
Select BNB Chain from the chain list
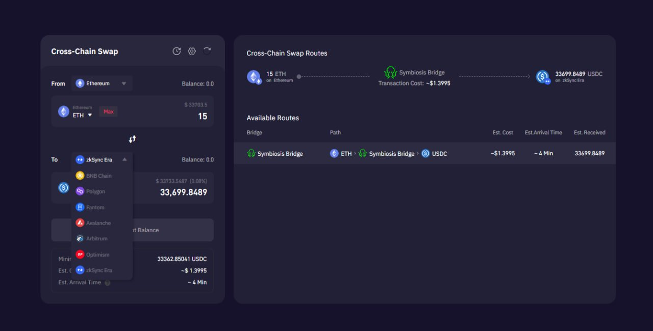point(102,176)
